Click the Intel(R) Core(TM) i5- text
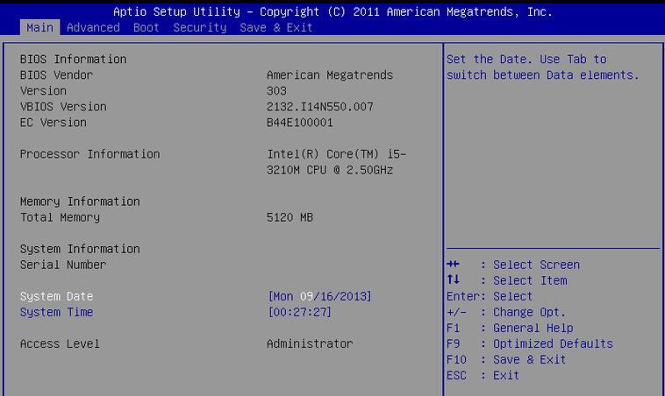665x396 pixels. (x=336, y=154)
